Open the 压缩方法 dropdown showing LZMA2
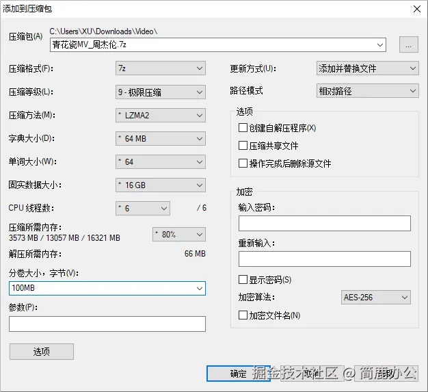Screen dimensions: 428x392 click(161, 116)
